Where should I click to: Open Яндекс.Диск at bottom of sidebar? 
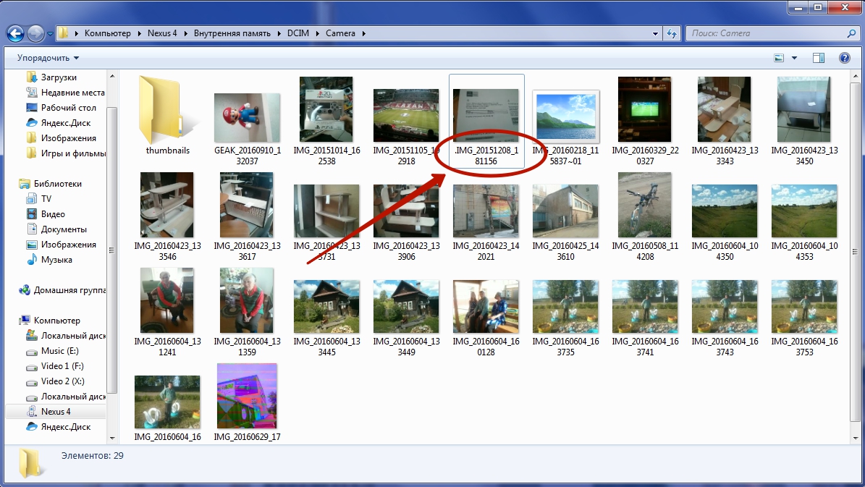click(66, 427)
